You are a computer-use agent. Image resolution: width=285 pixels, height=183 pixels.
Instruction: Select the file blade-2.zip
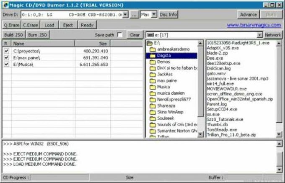[x=217, y=53]
